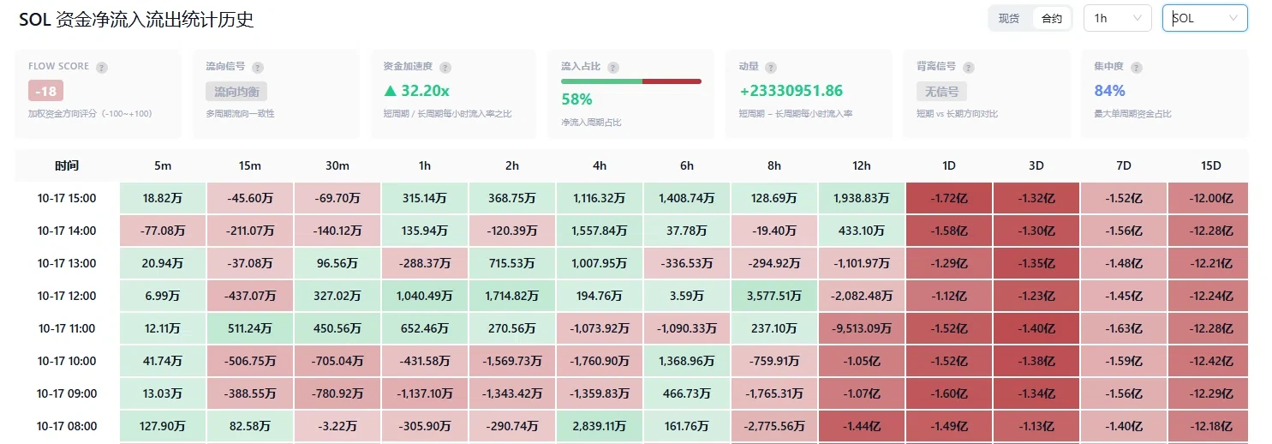
Task: Click the 流入占比 58% progress bar
Action: (x=631, y=81)
